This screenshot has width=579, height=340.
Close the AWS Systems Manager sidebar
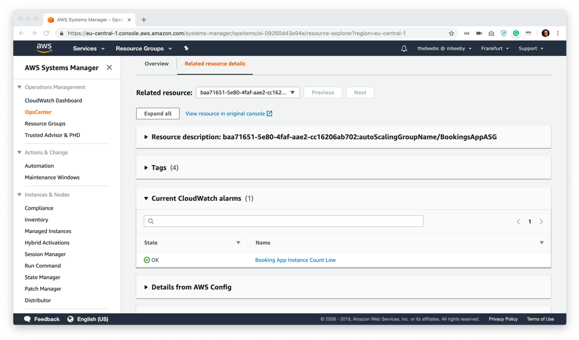click(109, 68)
